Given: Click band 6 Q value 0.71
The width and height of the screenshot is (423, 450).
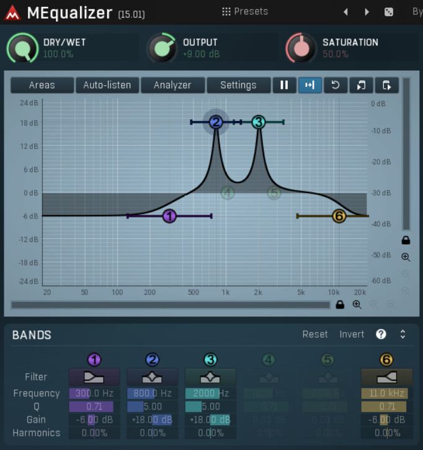Looking at the screenshot, I should tap(386, 407).
